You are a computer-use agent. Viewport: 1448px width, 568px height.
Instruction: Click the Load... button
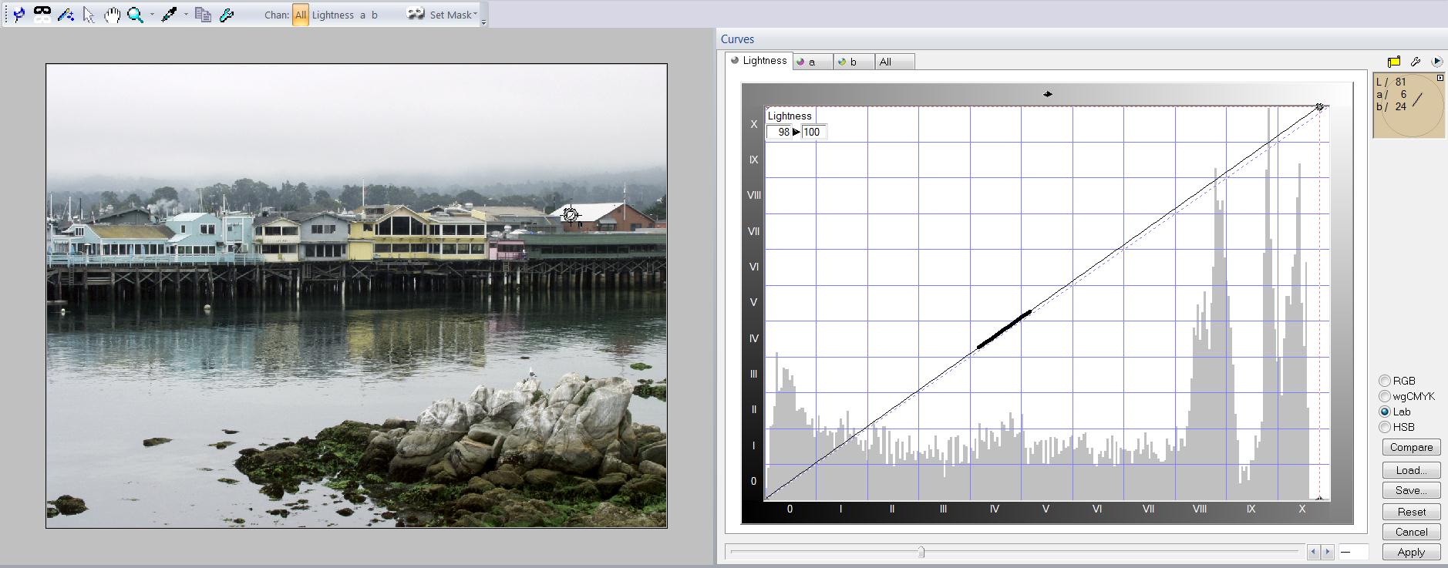click(x=1411, y=470)
